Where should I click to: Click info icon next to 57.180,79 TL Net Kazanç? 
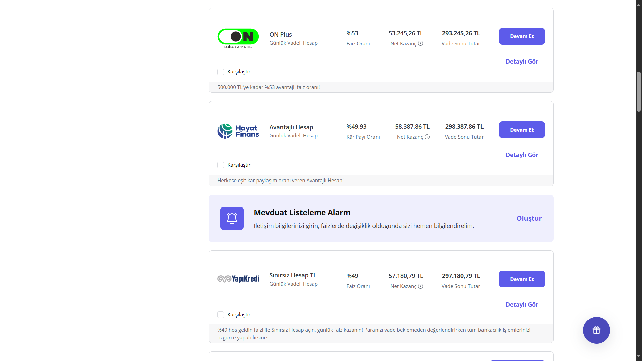click(x=421, y=286)
